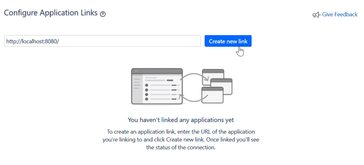This screenshot has width=364, height=165.
Task: Focus the application URL input field
Action: [x=102, y=41]
